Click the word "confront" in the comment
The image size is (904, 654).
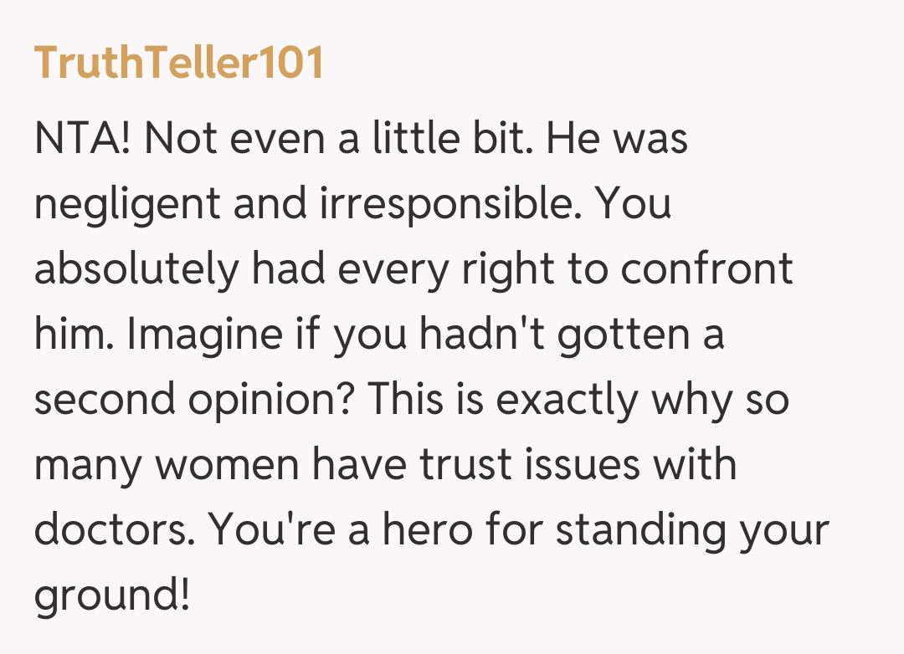pos(706,269)
